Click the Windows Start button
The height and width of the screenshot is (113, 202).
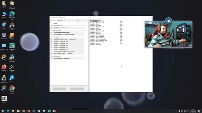[x=3, y=111]
